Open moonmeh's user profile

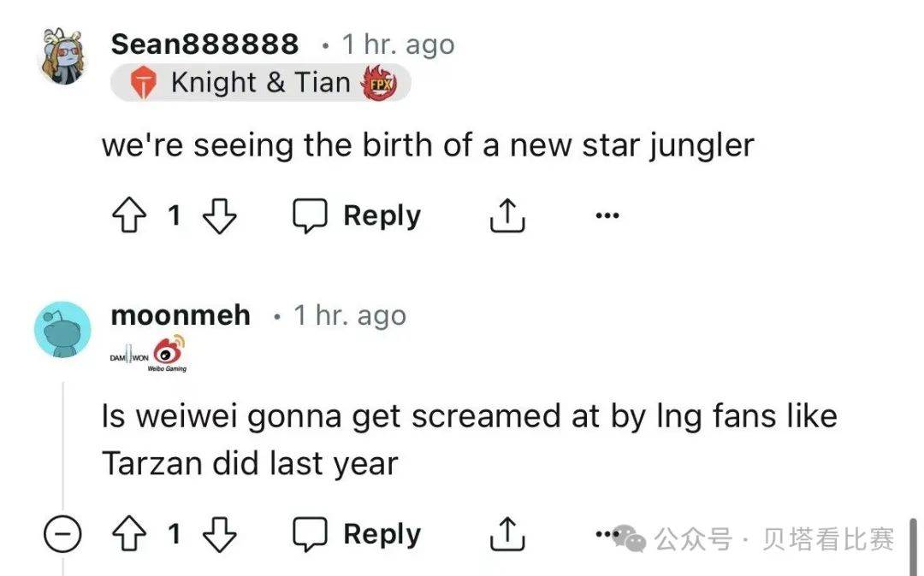[x=181, y=315]
